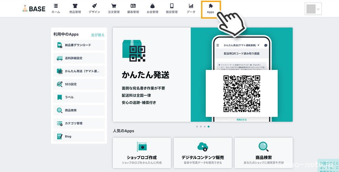Click 配送料は全国一律 text
Image resolution: width=339 pixels, height=172 pixels.
[x=136, y=95]
